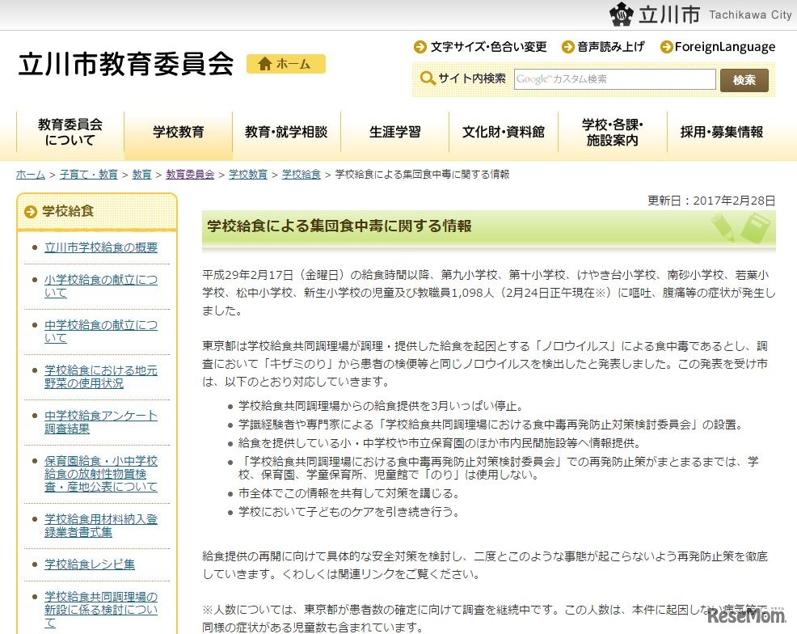This screenshot has height=634, width=797.
Task: Click the arrow icon before 文字サイズ・色合い変更
Action: click(x=420, y=46)
